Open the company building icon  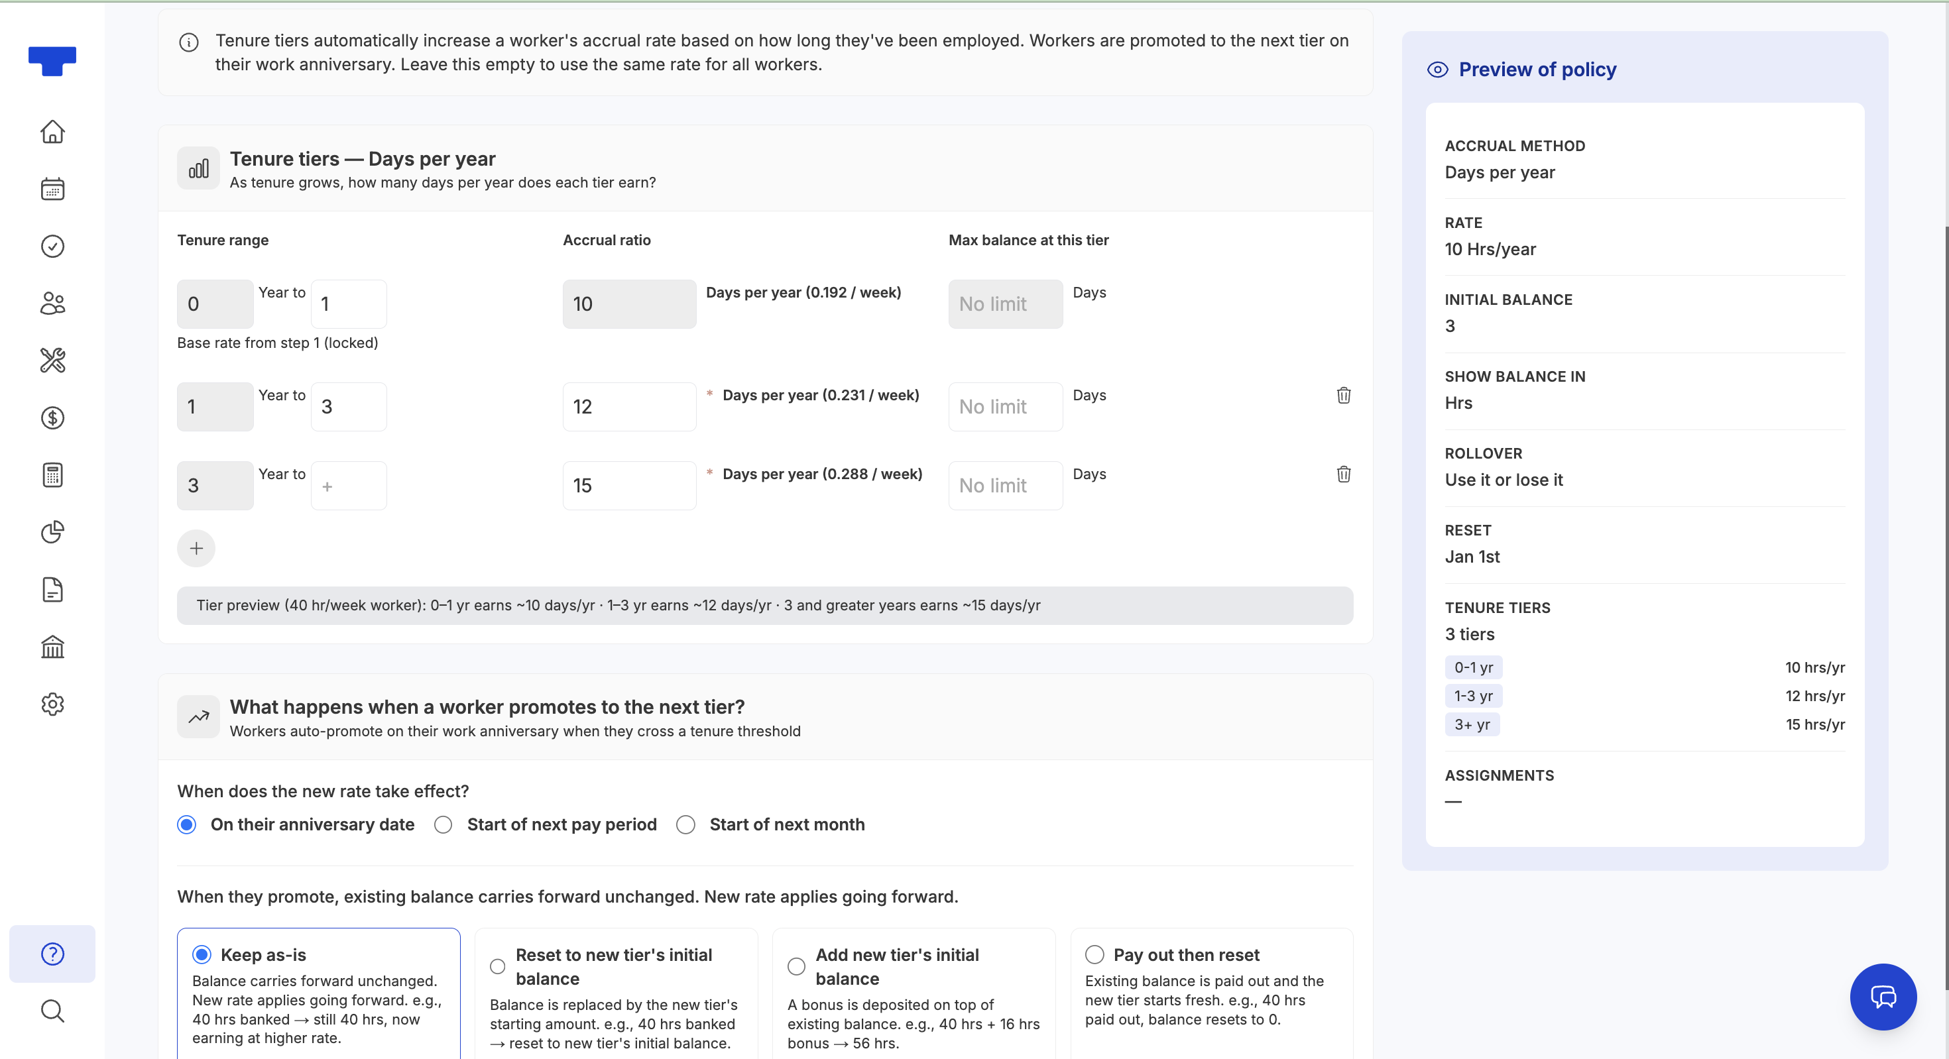pyautogui.click(x=52, y=647)
